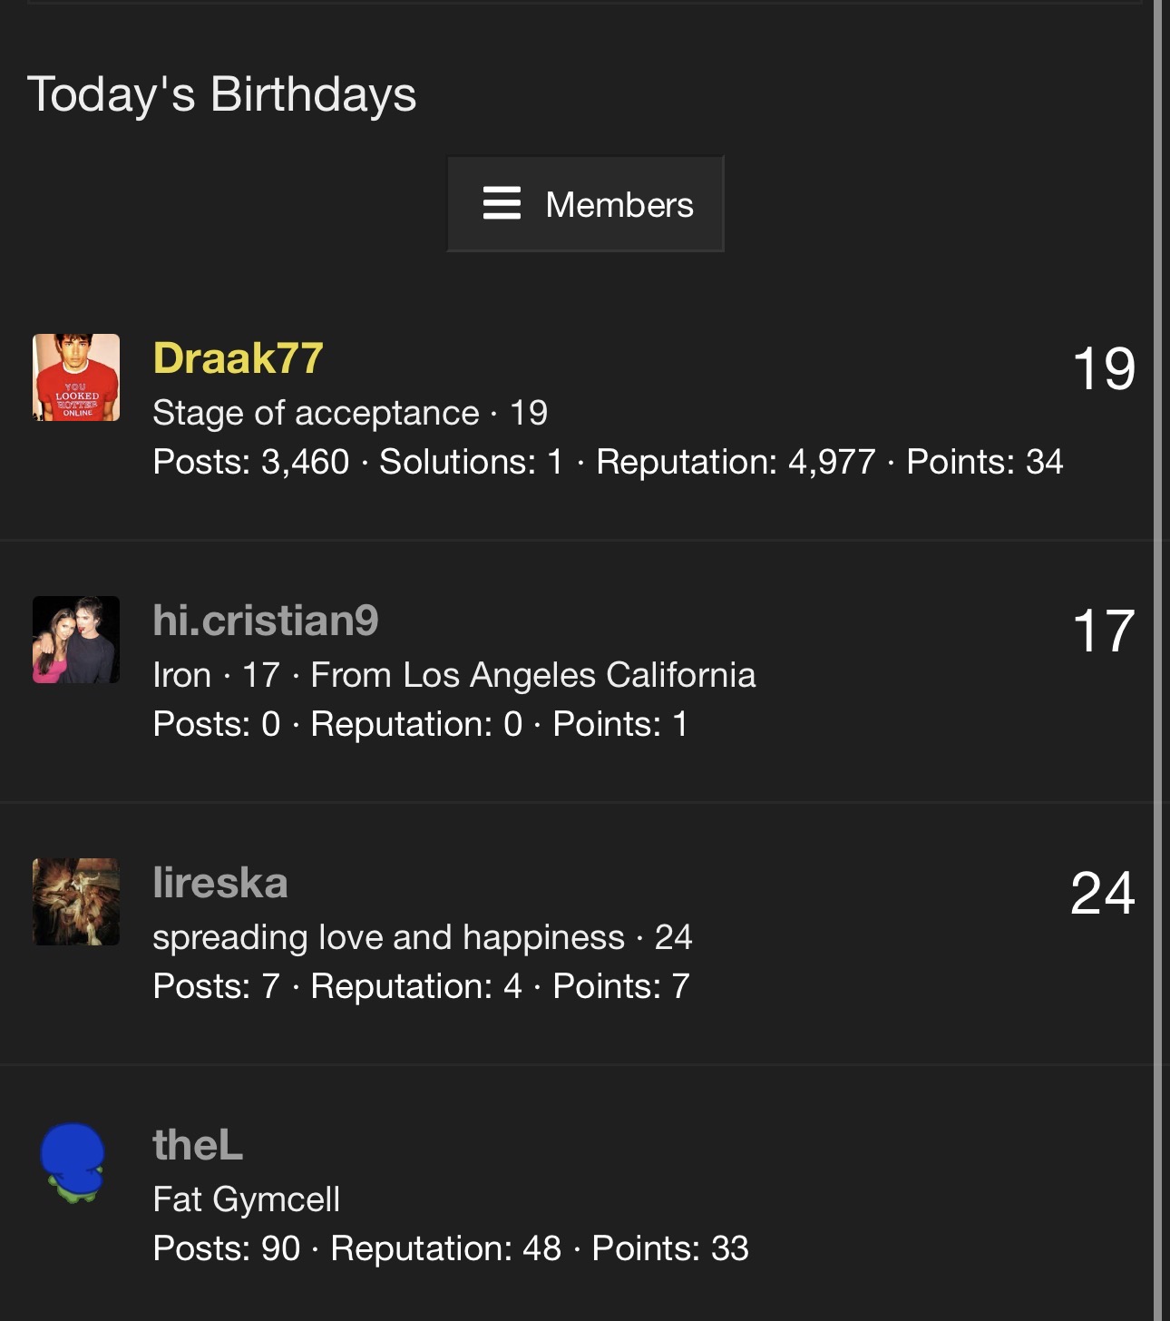Click Draak77's Reputation: 4,977 stat
This screenshot has width=1170, height=1321.
pos(735,462)
